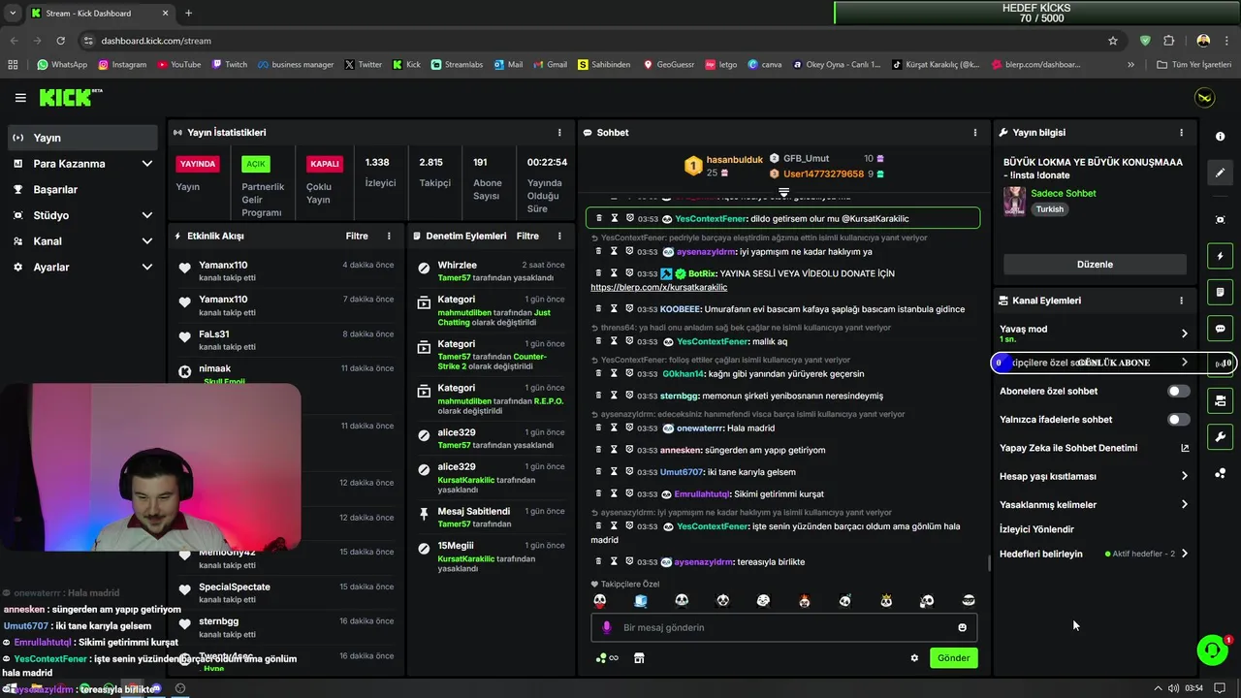Open the volume control in system tray
1241x698 pixels.
coord(1175,688)
